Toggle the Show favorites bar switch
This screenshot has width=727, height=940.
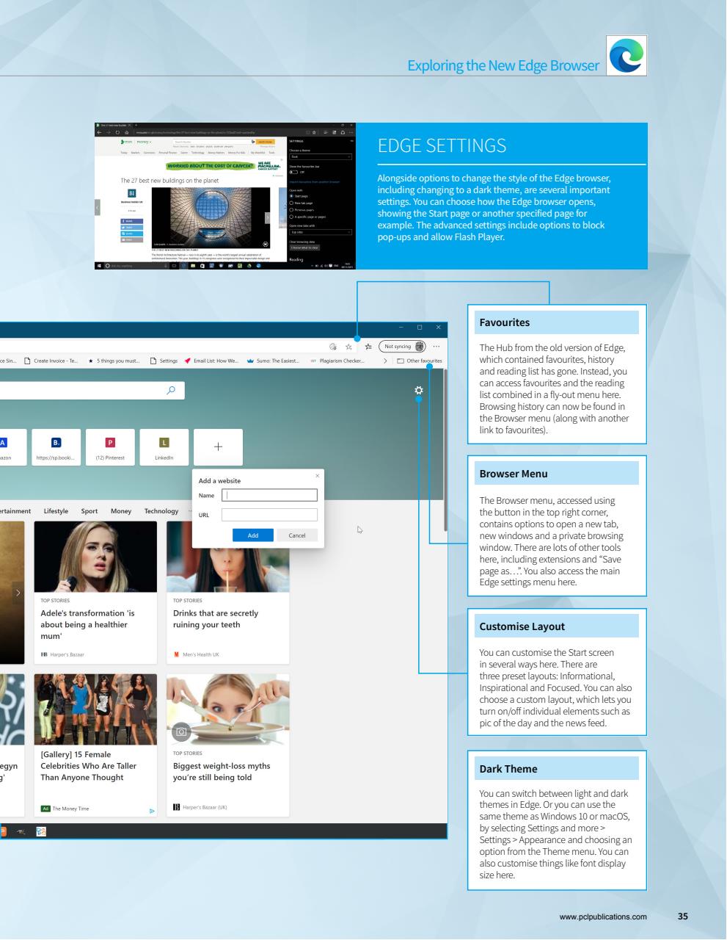(293, 172)
